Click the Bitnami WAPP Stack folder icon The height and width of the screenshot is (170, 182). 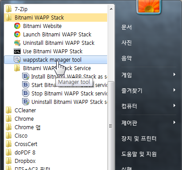[x=9, y=18]
